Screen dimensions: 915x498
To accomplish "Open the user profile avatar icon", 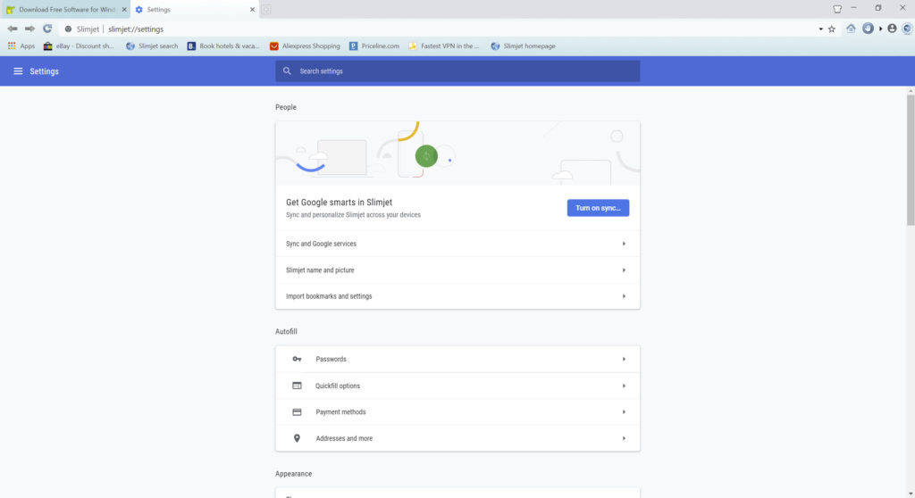I will click(x=892, y=29).
